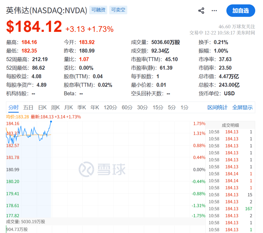Screen dimensions: 263x233
Task: Select the 月K chart tab
Action: pos(69,107)
